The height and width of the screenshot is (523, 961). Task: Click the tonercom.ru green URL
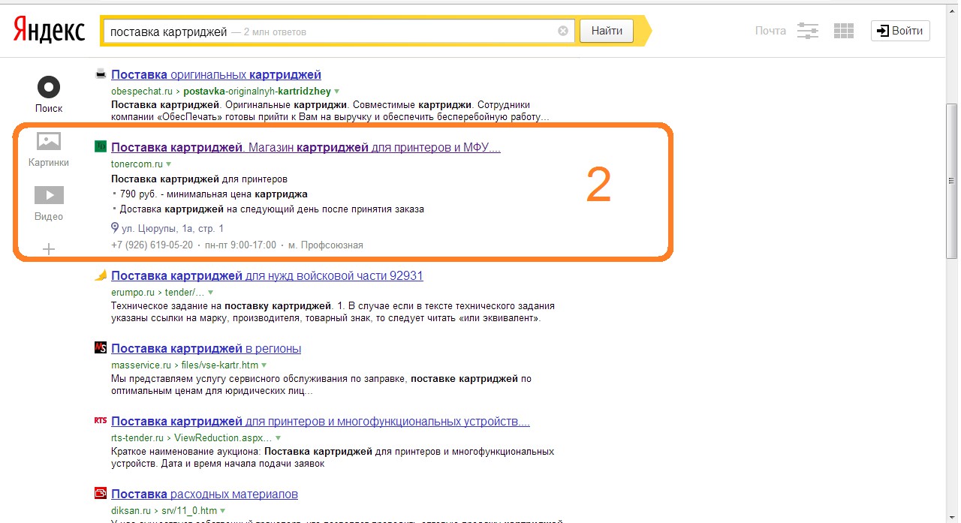point(137,164)
